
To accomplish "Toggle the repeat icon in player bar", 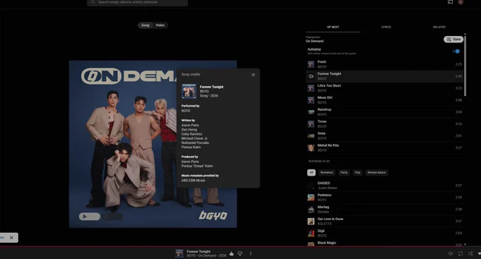I will click(x=460, y=253).
